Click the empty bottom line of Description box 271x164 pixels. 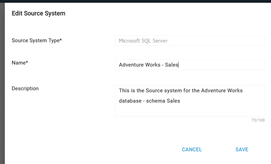coord(190,111)
